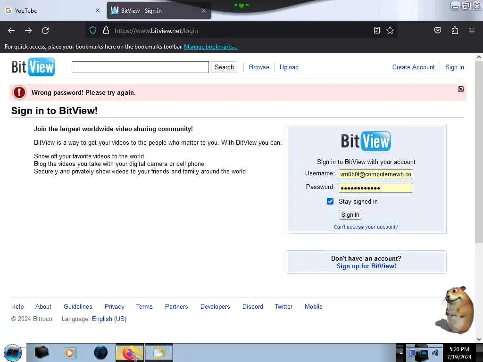The image size is (483, 362).
Task: Focus the BitView search text box
Action: [x=140, y=67]
